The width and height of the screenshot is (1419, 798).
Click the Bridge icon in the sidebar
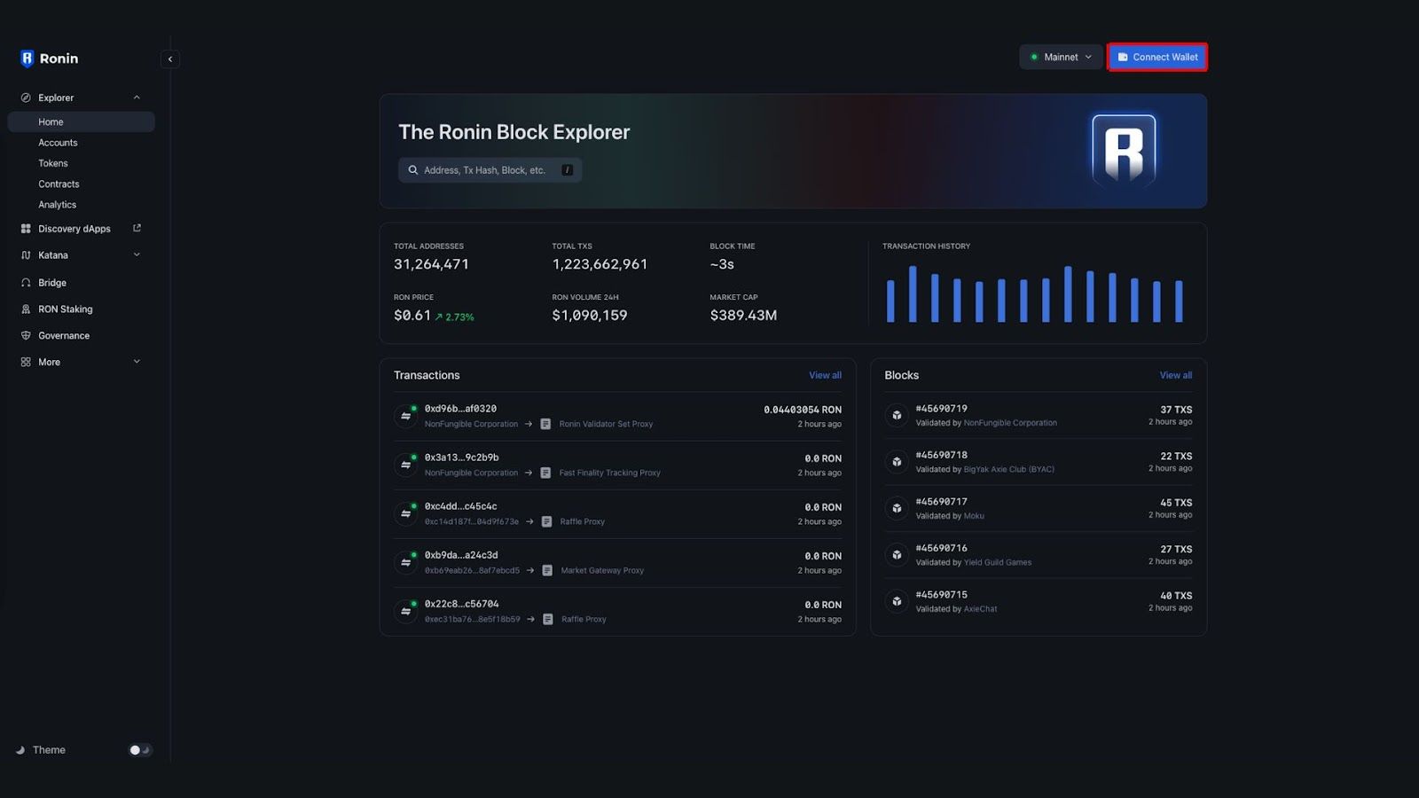tap(26, 283)
